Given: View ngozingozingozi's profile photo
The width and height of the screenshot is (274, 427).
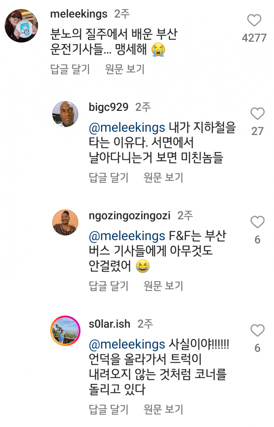Looking at the screenshot, I should [x=65, y=222].
